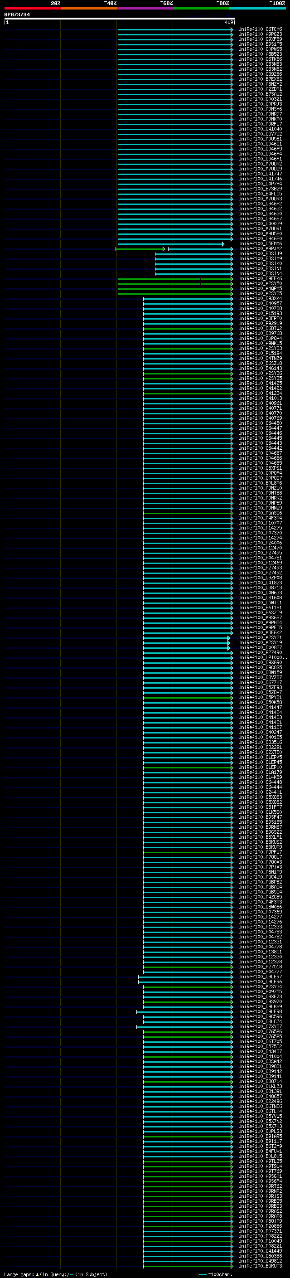Select the query name BP073734
The image size is (290, 1278).
[17, 15]
